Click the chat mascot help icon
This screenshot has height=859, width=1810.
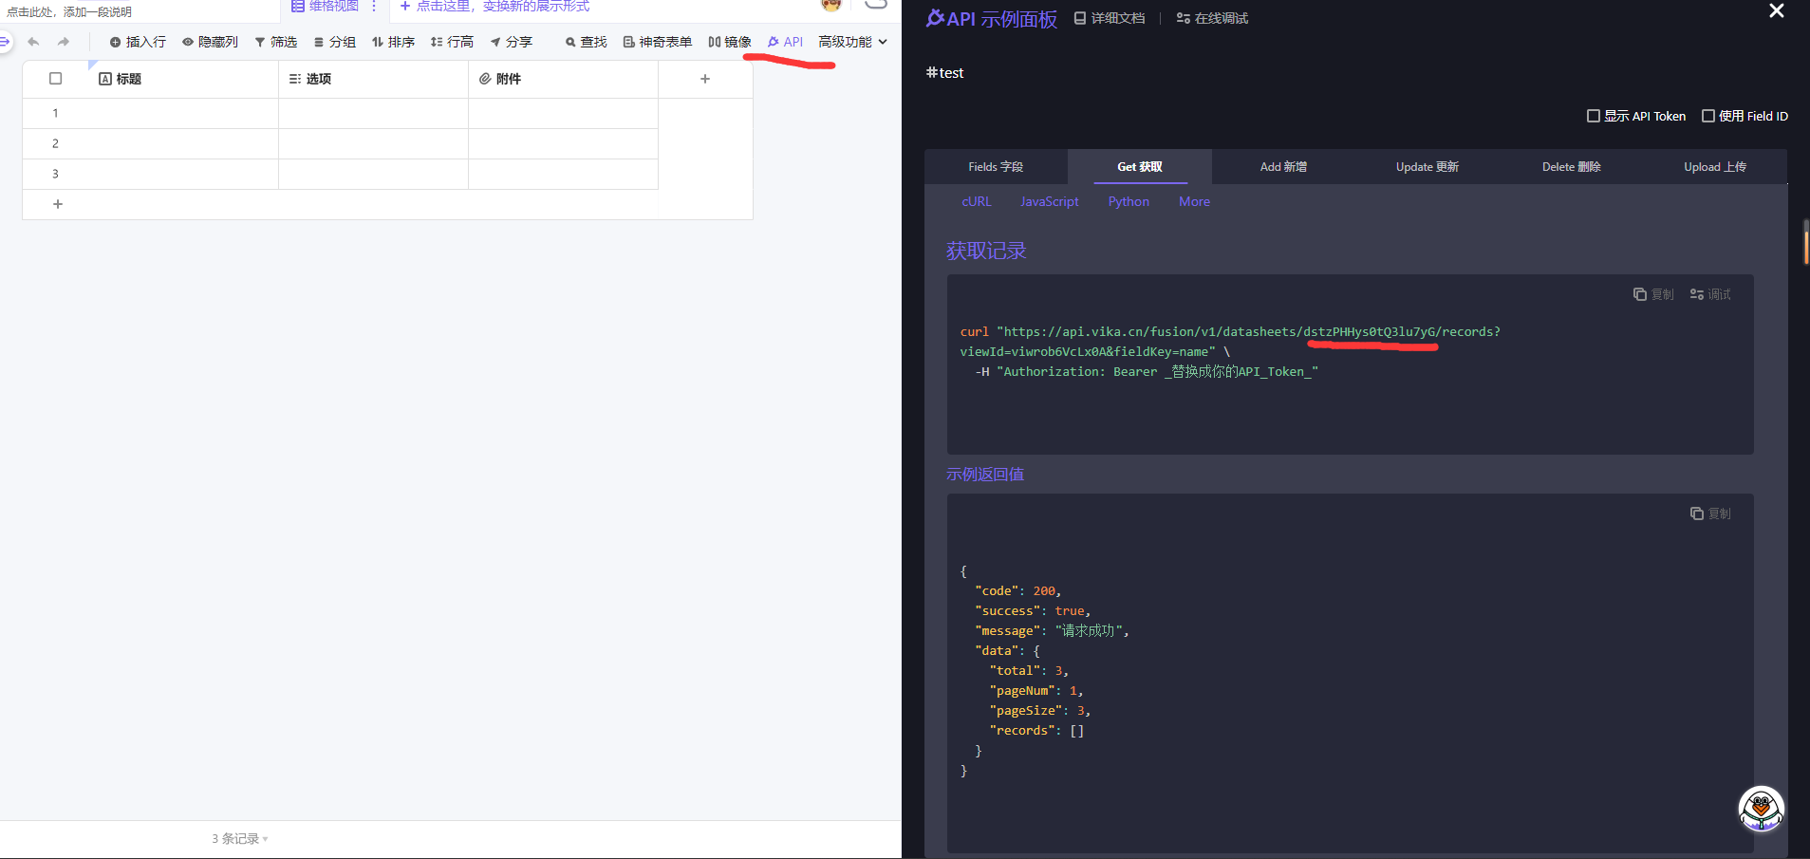pyautogui.click(x=1761, y=809)
